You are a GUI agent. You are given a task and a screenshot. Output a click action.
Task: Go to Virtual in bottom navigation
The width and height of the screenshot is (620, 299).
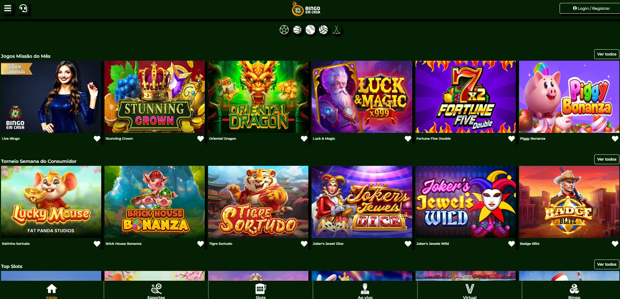click(x=470, y=291)
